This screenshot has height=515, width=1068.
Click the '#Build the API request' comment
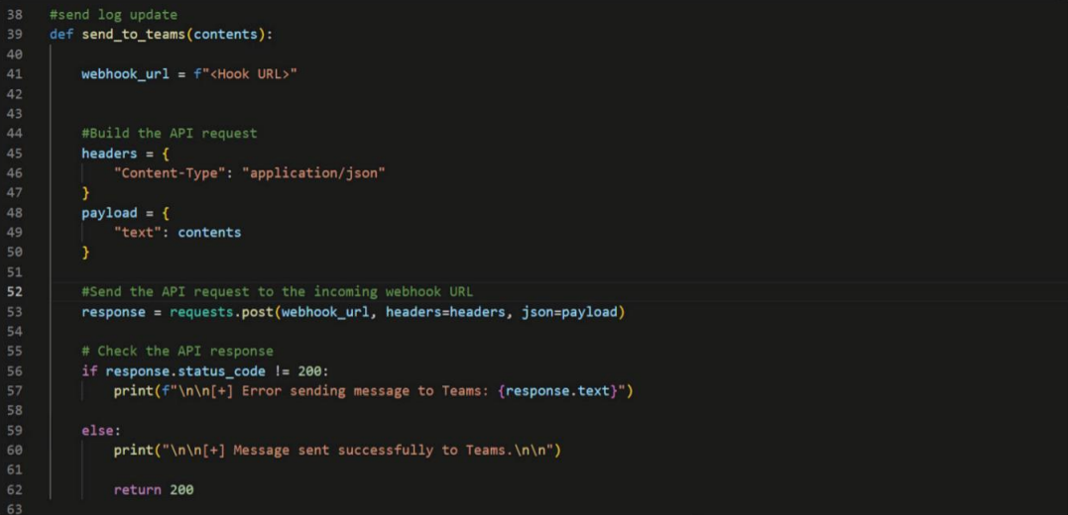pos(170,134)
